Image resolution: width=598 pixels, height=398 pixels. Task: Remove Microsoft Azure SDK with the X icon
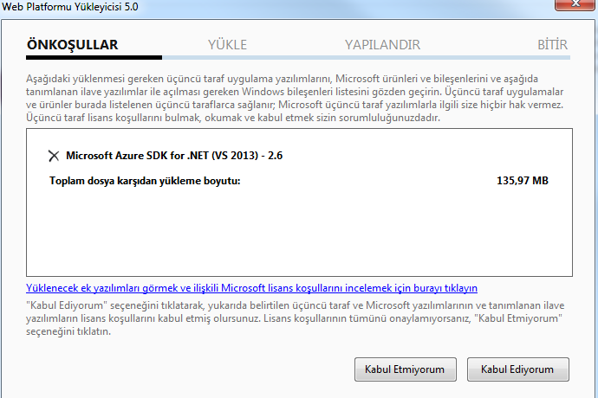pyautogui.click(x=54, y=156)
